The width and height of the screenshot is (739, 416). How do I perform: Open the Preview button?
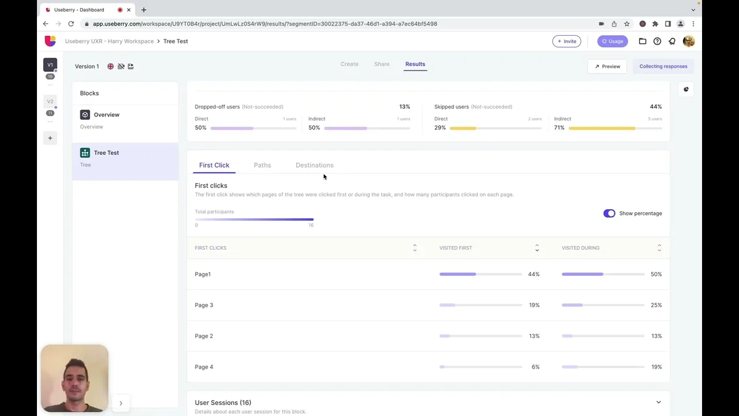coord(607,66)
